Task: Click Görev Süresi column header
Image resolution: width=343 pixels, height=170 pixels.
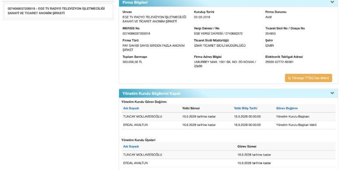Action: 247,147
